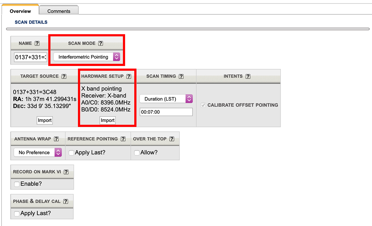This screenshot has height=226, width=372.
Task: Enable Record on Mark VI checkbox
Action: tap(17, 184)
